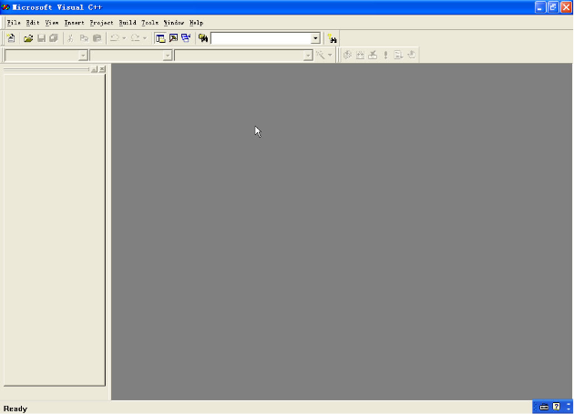574x414 pixels.
Task: Click inside the Find text field
Action: click(x=261, y=38)
